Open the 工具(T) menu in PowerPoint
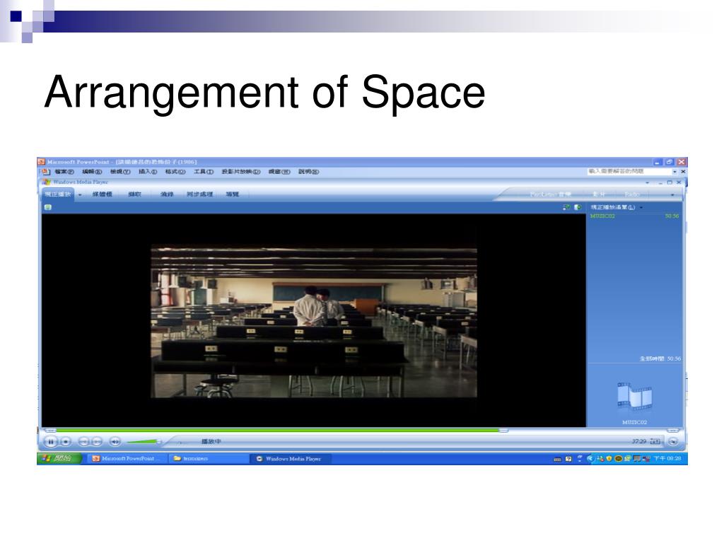 click(203, 172)
